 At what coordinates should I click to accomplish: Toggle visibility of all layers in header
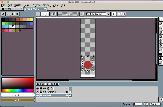coord(37,88)
